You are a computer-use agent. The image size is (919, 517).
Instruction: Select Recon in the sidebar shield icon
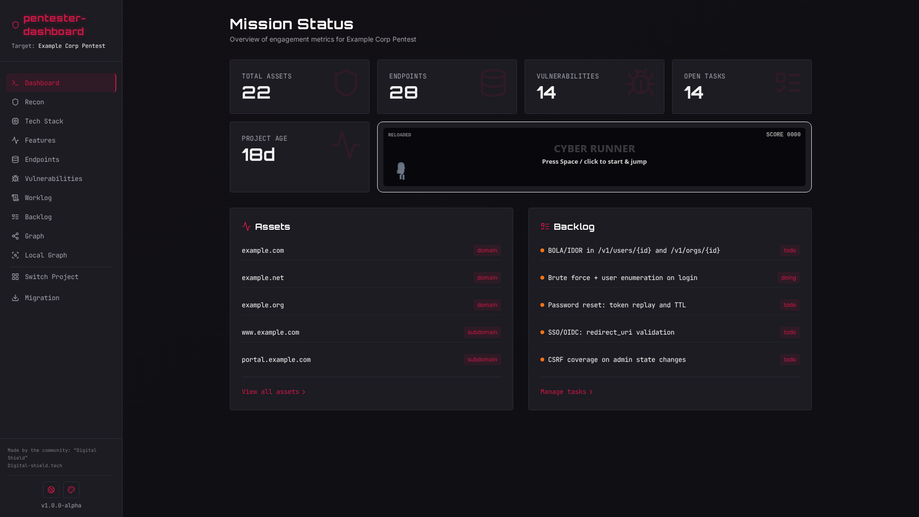pos(15,102)
